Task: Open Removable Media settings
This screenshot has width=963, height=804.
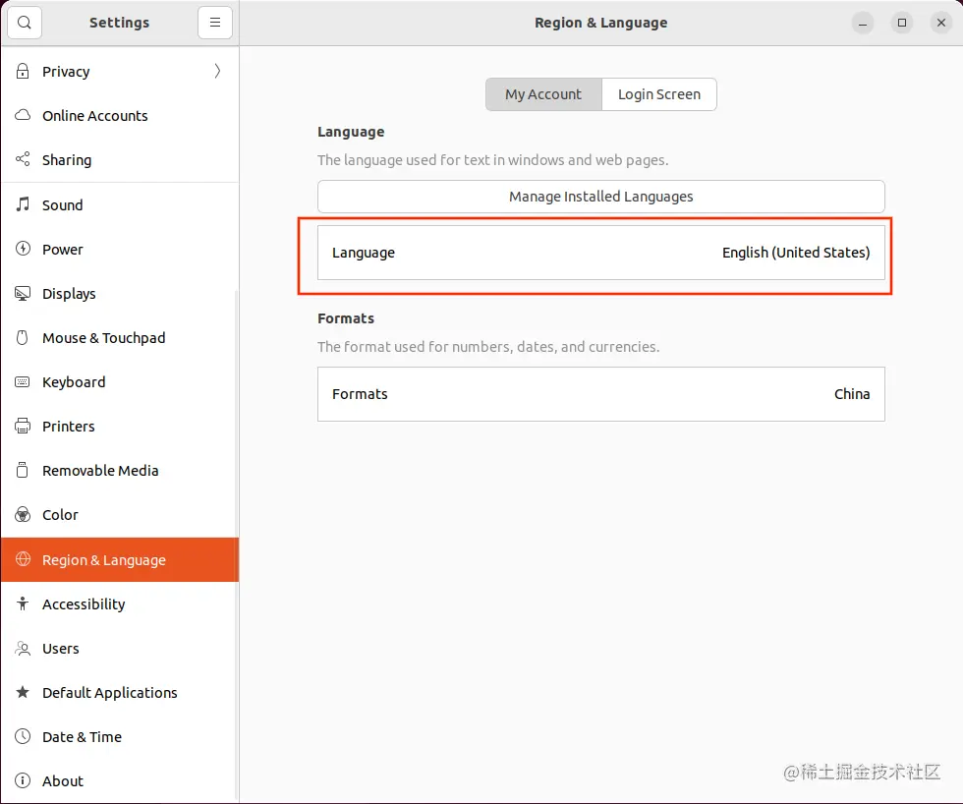Action: (120, 471)
